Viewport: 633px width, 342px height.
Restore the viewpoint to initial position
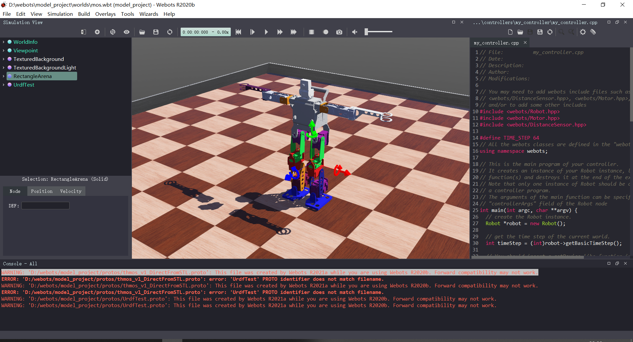(113, 32)
